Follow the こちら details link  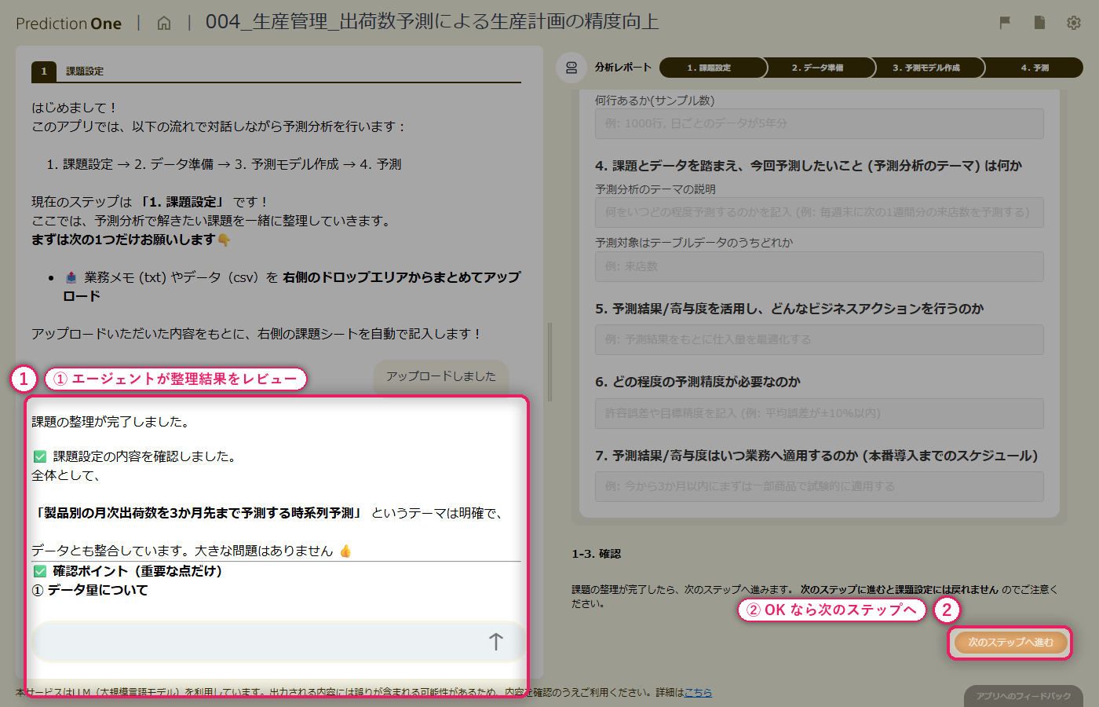click(x=698, y=692)
